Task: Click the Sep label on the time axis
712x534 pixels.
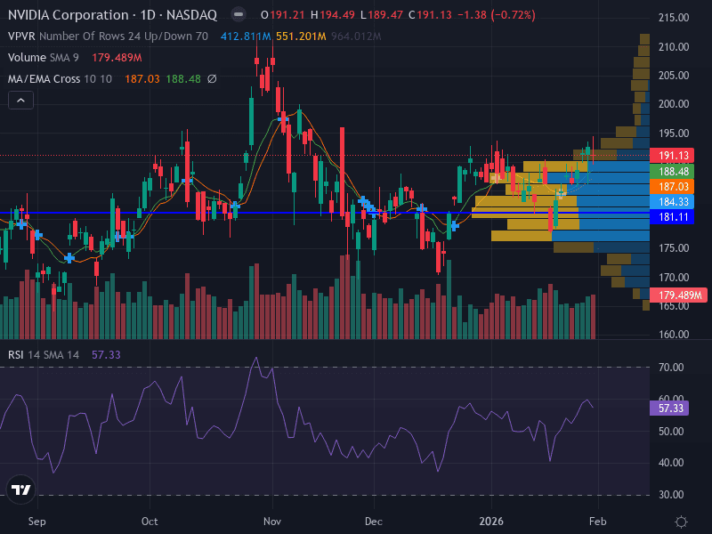Action: click(x=36, y=522)
